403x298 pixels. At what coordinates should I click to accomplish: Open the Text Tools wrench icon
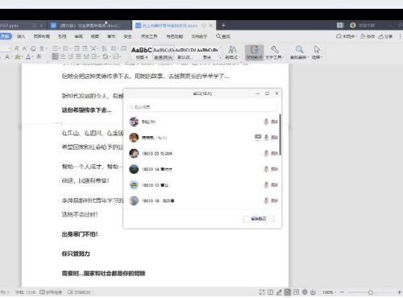[275, 52]
